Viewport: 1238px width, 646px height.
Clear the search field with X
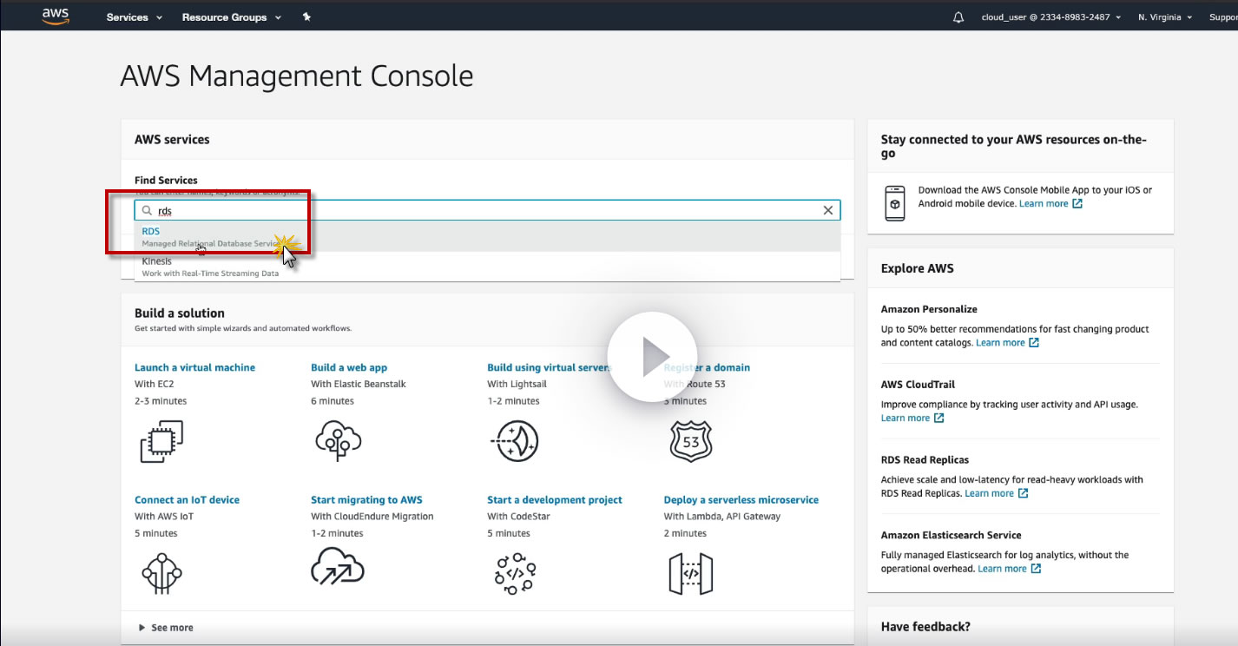pos(827,210)
